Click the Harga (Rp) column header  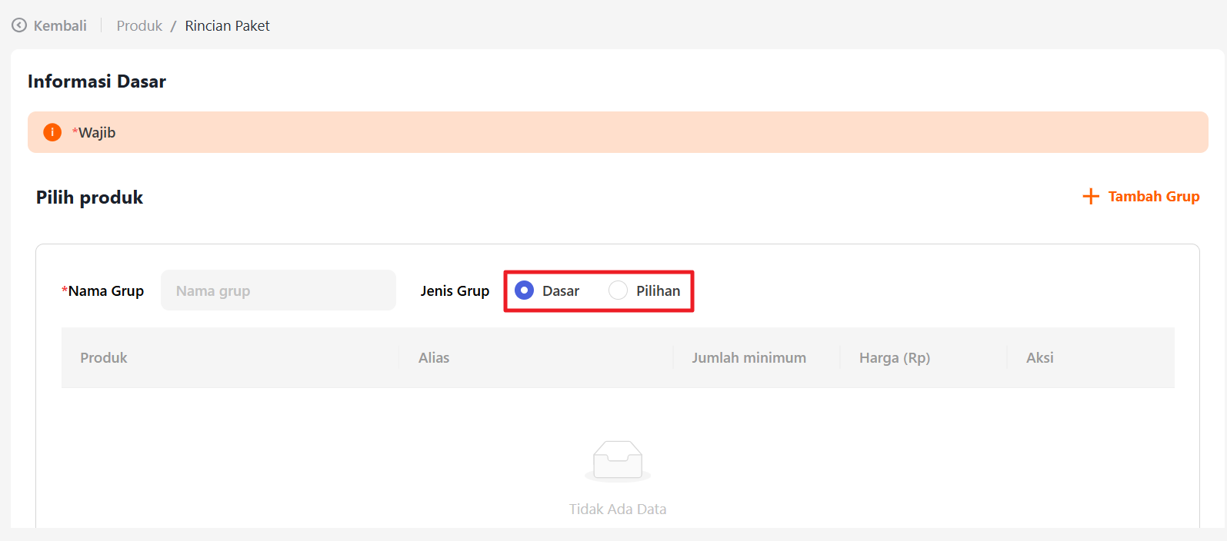[x=895, y=358]
